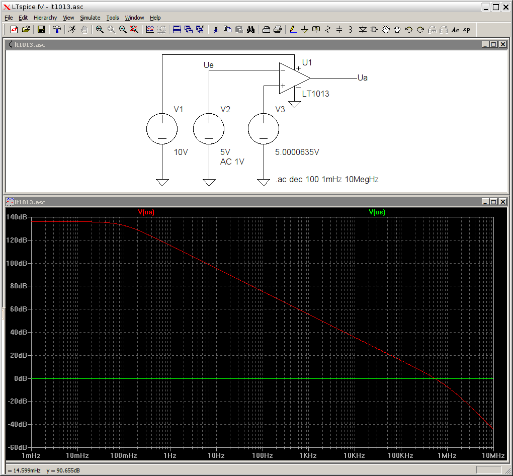The image size is (513, 476).
Task: Click the .ac dec 100 directive text
Action: point(327,180)
